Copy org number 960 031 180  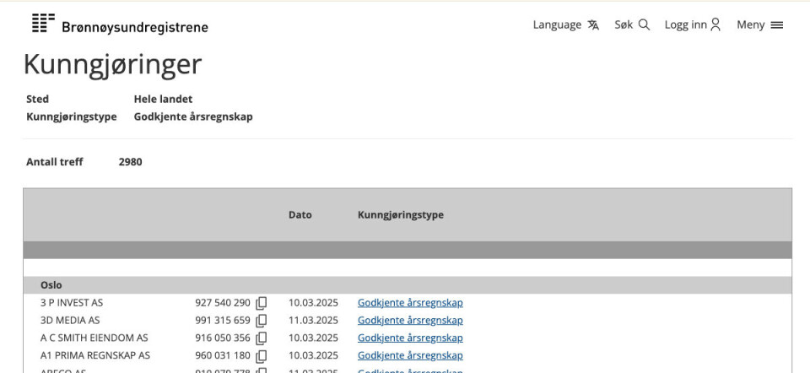262,356
